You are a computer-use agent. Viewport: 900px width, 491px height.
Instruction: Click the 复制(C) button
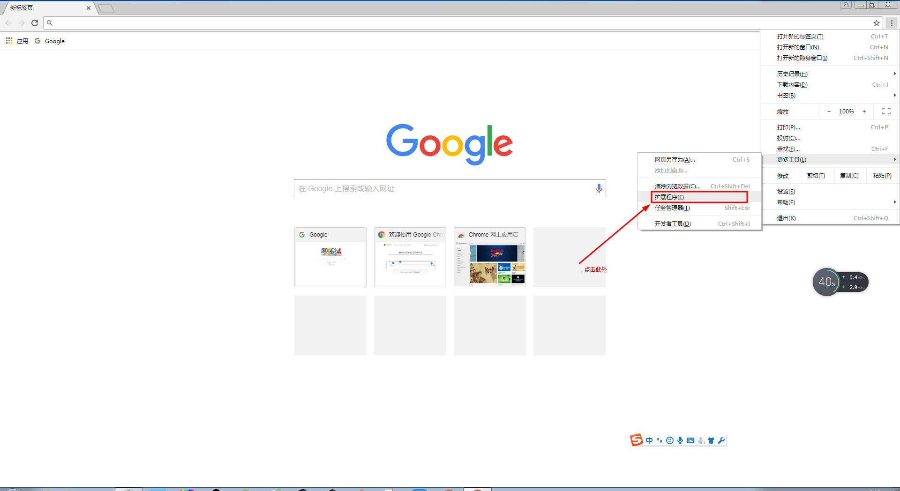click(849, 176)
